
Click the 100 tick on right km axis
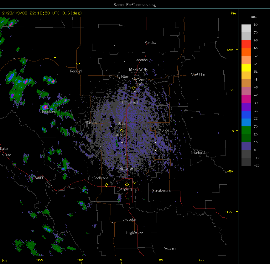(x=230, y=50)
